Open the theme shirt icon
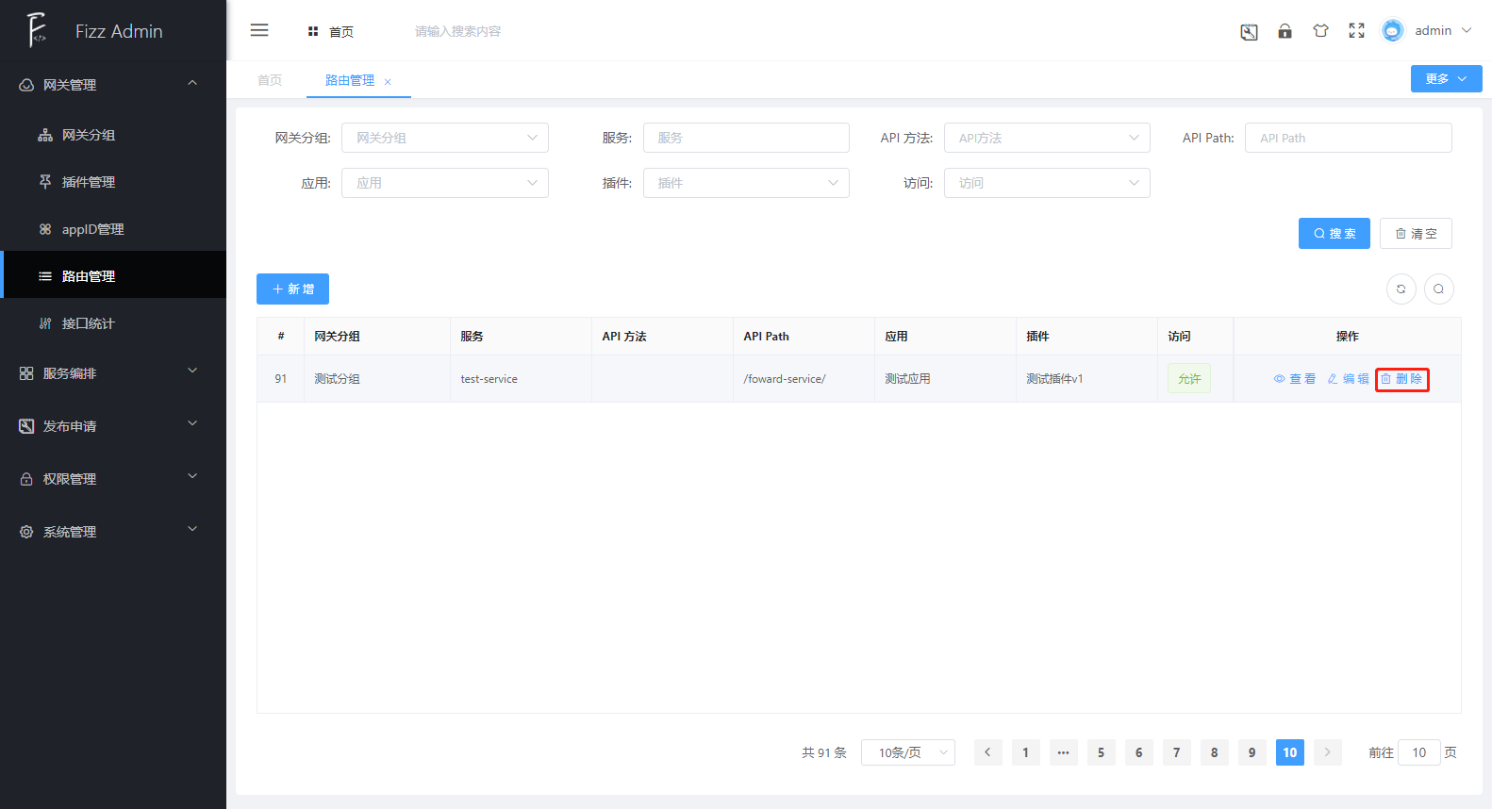Image resolution: width=1492 pixels, height=809 pixels. tap(1320, 31)
